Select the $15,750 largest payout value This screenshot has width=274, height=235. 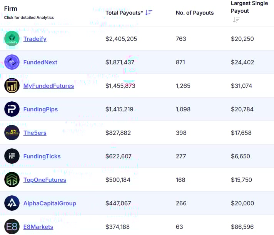click(x=242, y=180)
